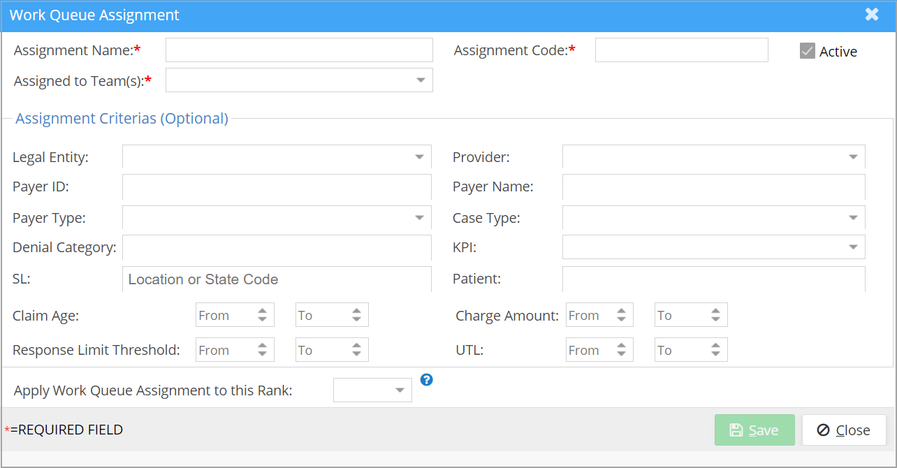Increase the UTL From stepper value
The height and width of the screenshot is (468, 897).
click(x=621, y=346)
